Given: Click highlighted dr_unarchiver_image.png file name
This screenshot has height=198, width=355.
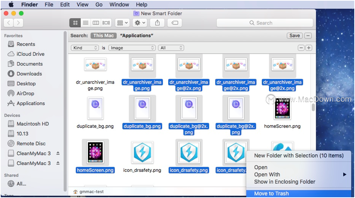Looking at the screenshot, I should coord(142,85).
